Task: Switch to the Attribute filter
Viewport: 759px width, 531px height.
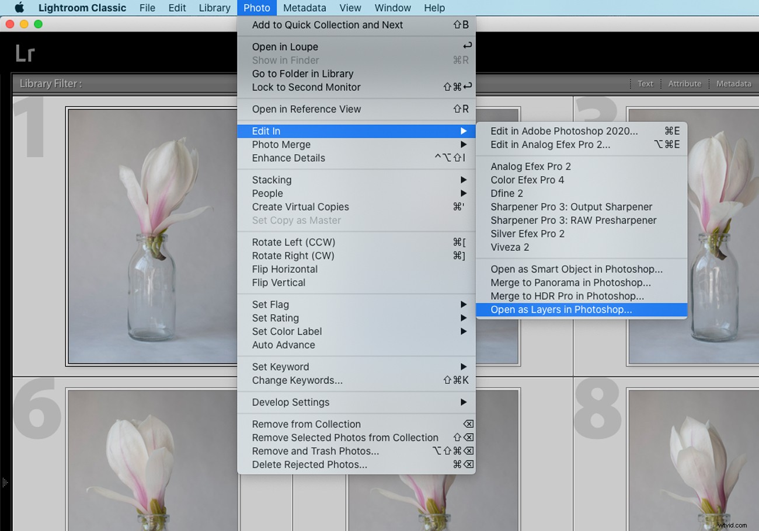Action: (x=684, y=83)
